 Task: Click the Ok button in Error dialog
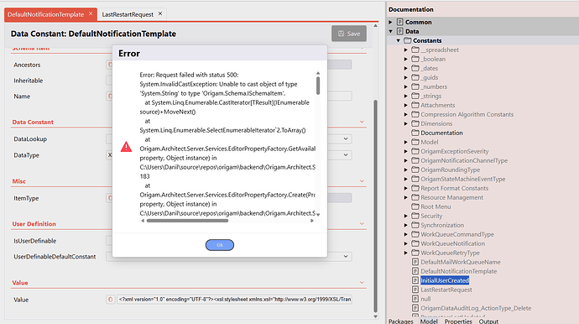tap(220, 245)
